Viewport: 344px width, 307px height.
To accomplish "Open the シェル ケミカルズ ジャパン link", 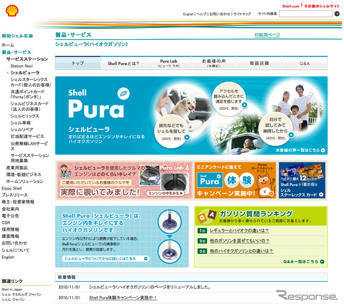I will point(21,295).
